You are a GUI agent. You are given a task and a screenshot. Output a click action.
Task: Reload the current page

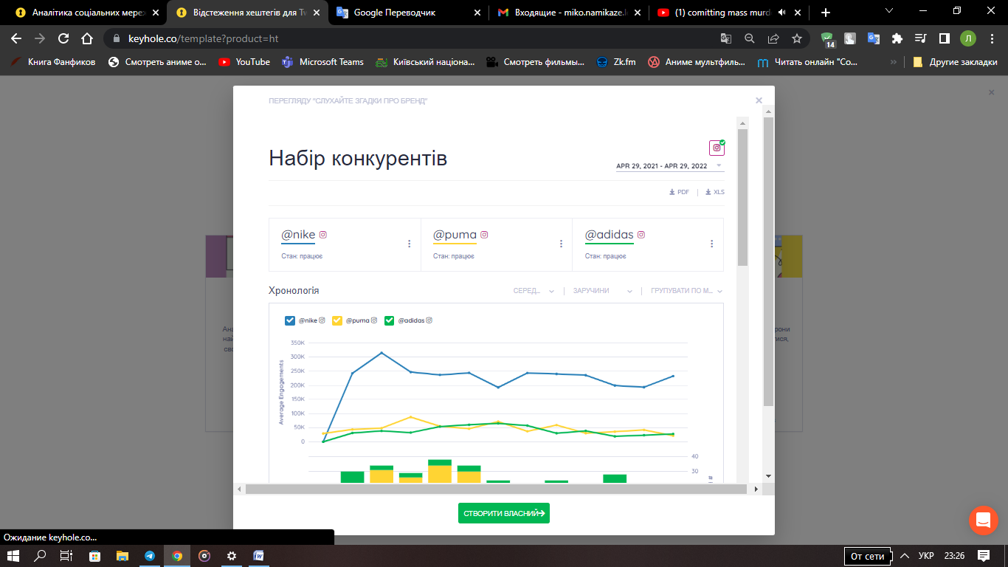(x=63, y=38)
